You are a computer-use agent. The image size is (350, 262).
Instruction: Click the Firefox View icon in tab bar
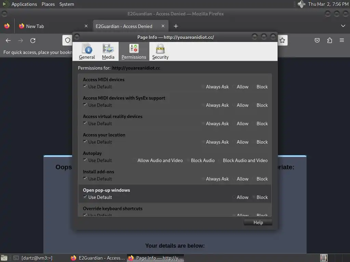point(7,26)
